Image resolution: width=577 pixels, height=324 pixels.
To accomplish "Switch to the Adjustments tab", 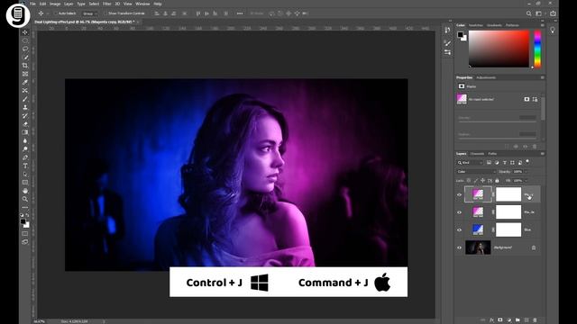I will coord(486,77).
